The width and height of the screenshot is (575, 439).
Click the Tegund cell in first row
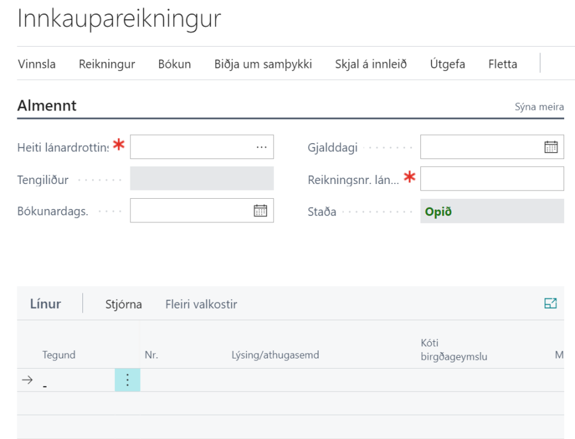tap(73, 380)
